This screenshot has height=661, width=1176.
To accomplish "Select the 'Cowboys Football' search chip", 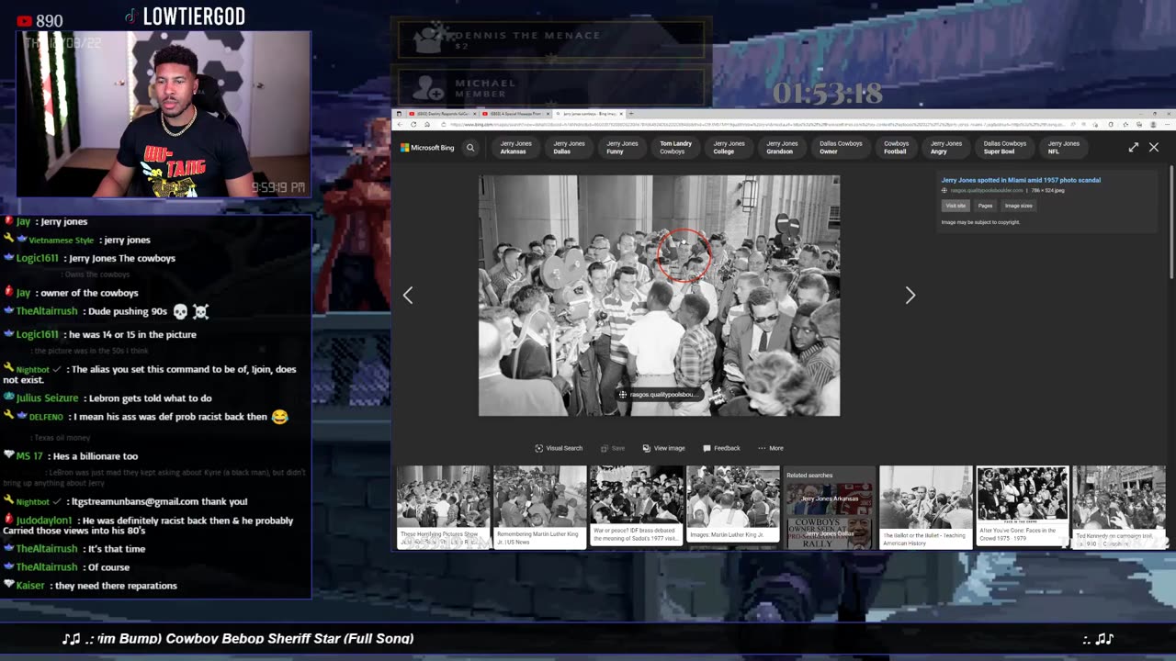I will (896, 147).
